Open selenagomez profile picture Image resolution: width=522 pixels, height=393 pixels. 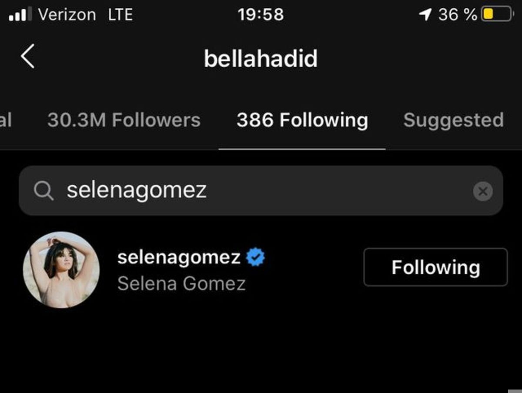point(61,270)
